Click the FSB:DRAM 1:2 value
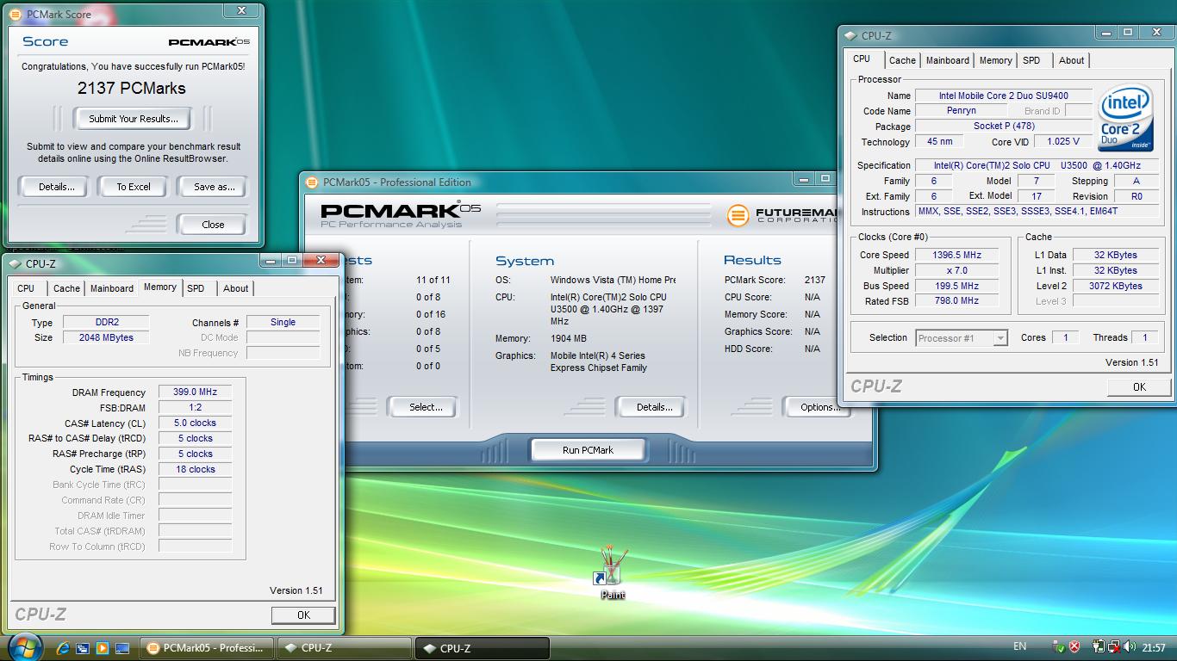This screenshot has height=661, width=1177. pyautogui.click(x=196, y=407)
